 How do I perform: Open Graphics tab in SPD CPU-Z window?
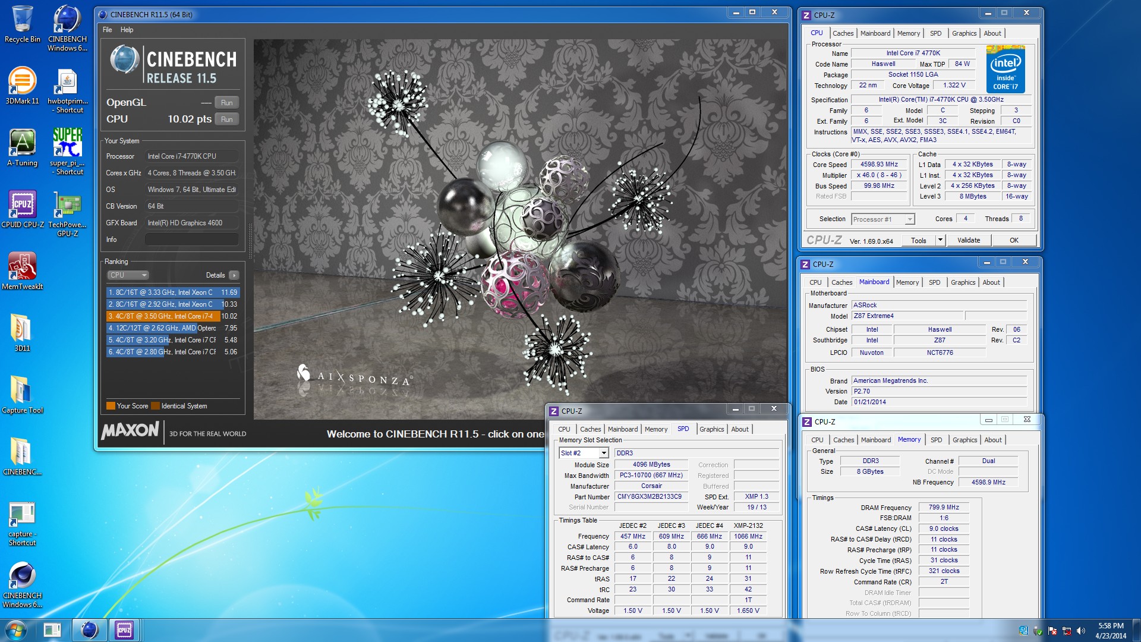(x=711, y=429)
